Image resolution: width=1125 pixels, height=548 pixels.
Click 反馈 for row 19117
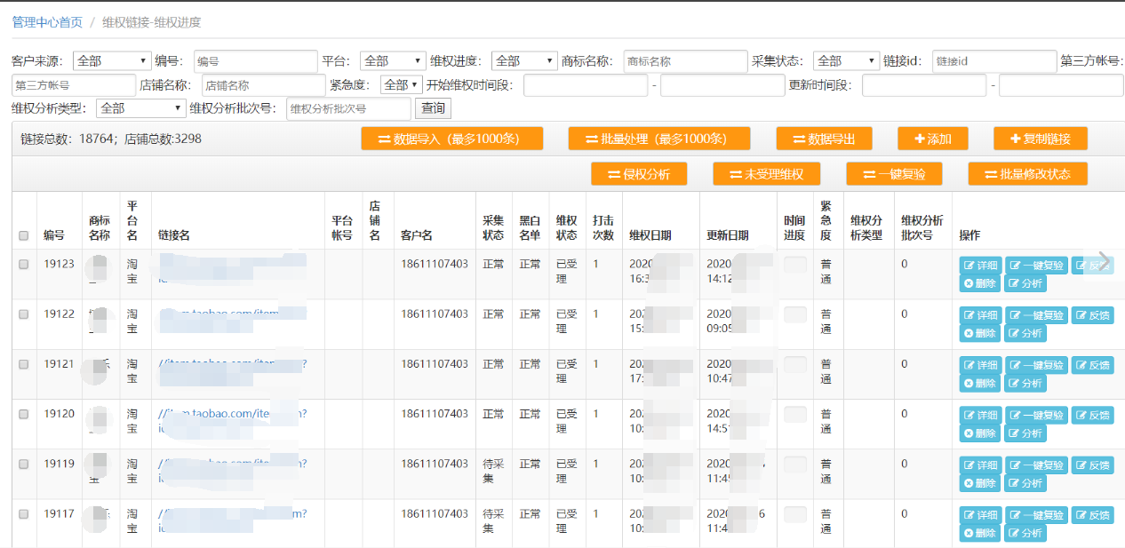pyautogui.click(x=1092, y=515)
